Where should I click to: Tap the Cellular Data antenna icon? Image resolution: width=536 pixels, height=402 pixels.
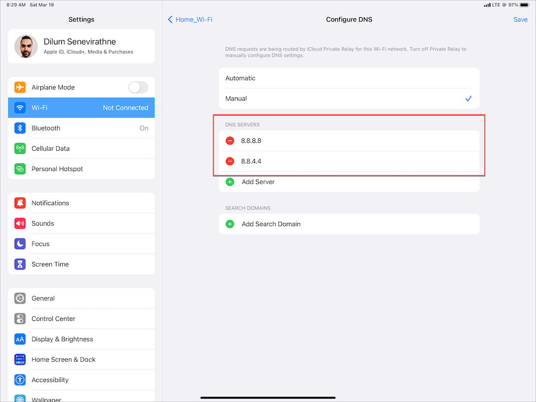click(x=20, y=149)
